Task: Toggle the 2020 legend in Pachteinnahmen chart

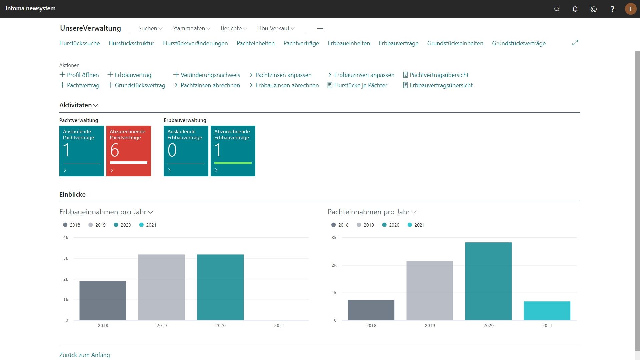Action: click(391, 225)
